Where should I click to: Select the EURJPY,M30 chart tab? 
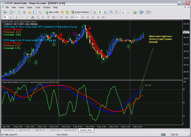click(x=86, y=130)
